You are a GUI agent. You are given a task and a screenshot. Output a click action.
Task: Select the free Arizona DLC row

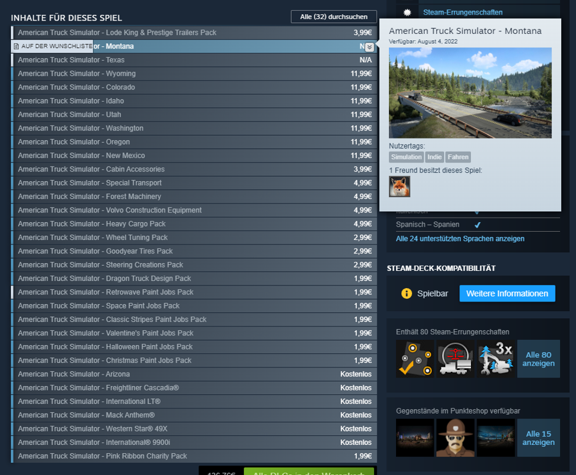[x=194, y=374]
